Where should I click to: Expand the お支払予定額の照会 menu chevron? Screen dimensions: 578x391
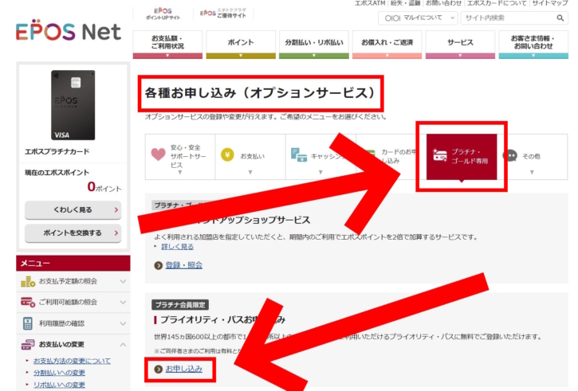[x=123, y=281]
